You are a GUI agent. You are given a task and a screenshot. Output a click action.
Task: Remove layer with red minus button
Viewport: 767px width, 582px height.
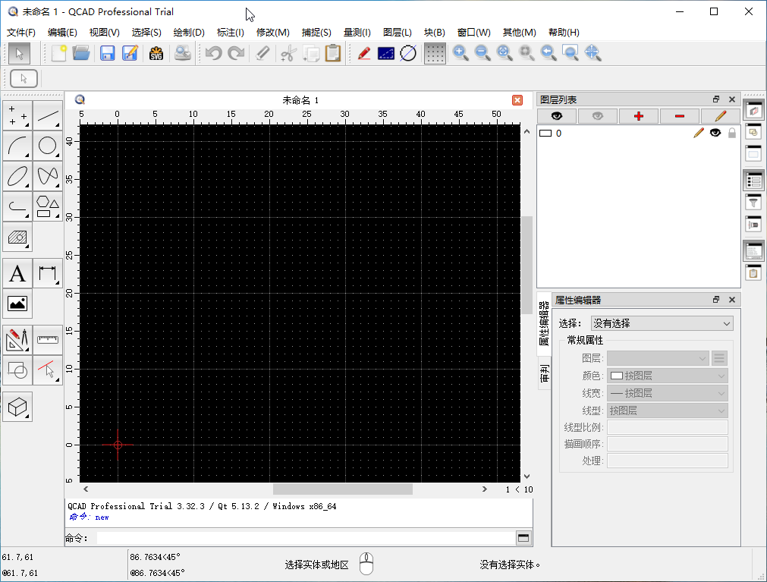click(680, 116)
